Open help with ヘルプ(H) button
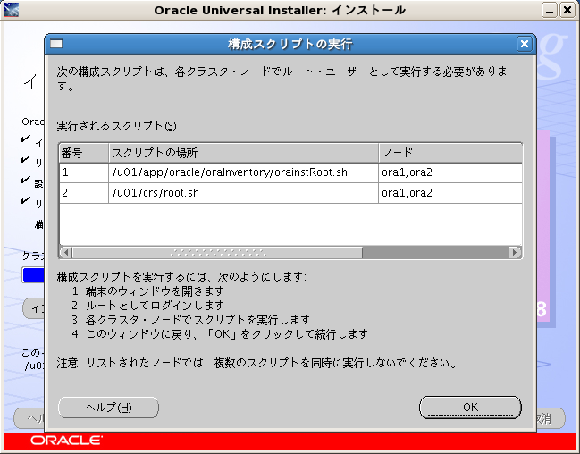580x454 pixels. click(108, 408)
